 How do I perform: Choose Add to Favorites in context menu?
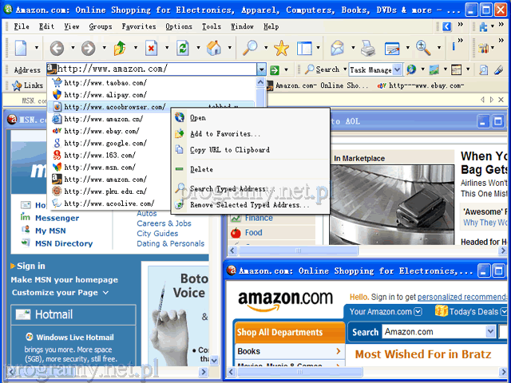pos(225,134)
